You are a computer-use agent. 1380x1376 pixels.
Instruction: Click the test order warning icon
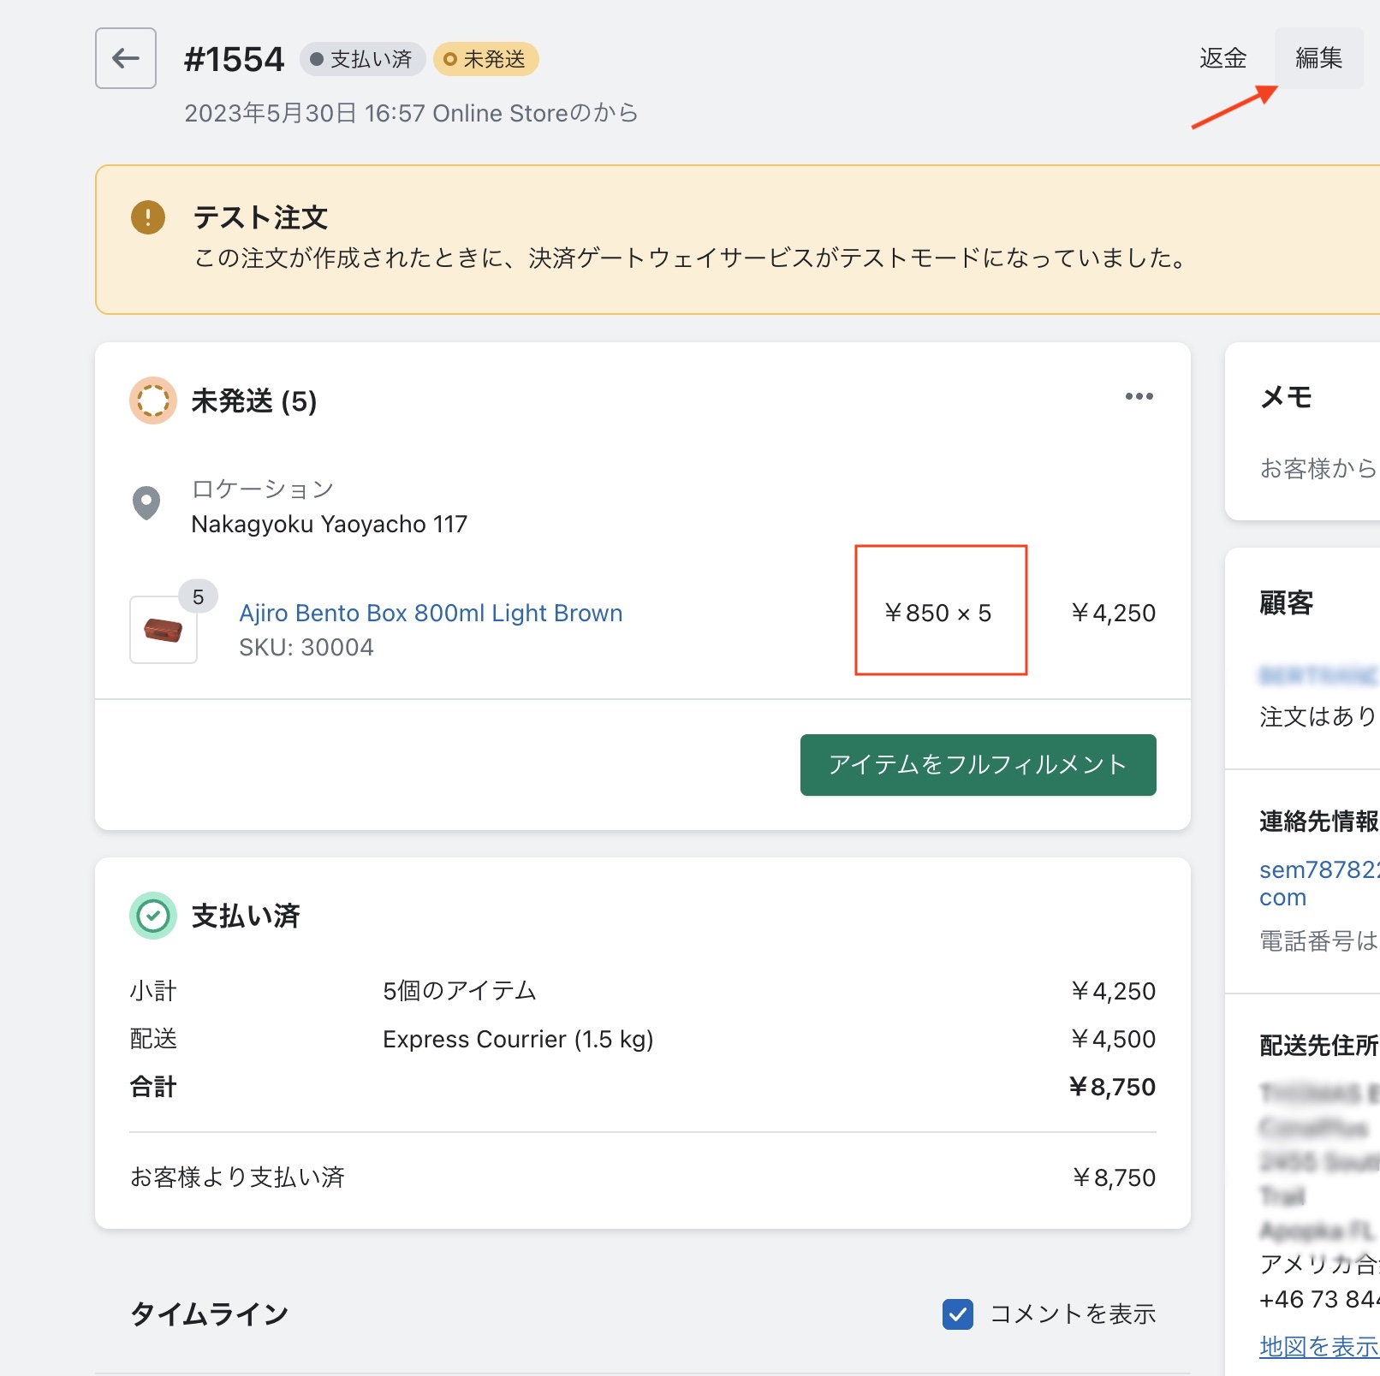tap(148, 217)
